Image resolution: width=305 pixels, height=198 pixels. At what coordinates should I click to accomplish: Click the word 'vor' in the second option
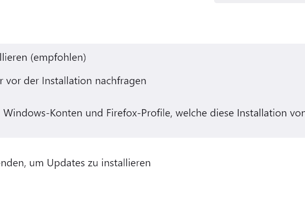coord(13,81)
